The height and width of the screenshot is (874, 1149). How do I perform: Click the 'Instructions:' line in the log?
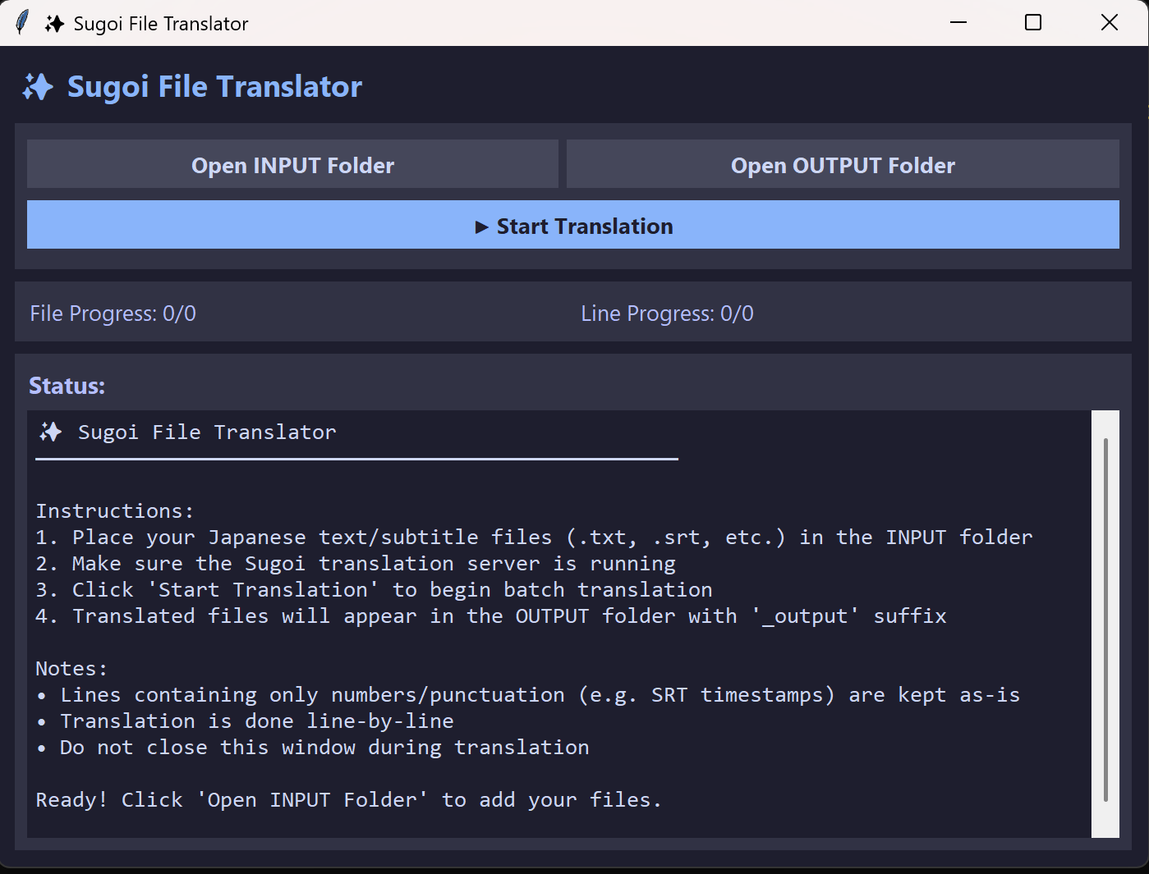[115, 511]
